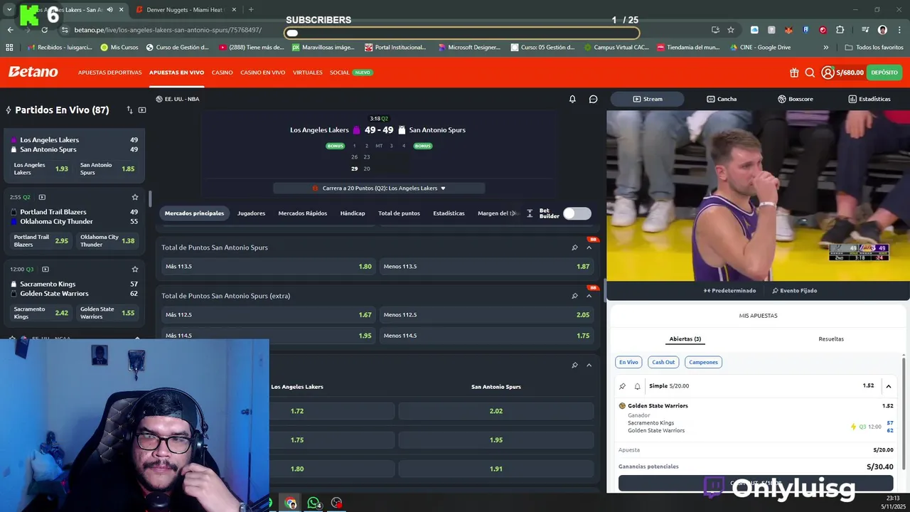Bet on Más 113.5 at 1.80
This screenshot has width=910, height=512.
coord(269,267)
